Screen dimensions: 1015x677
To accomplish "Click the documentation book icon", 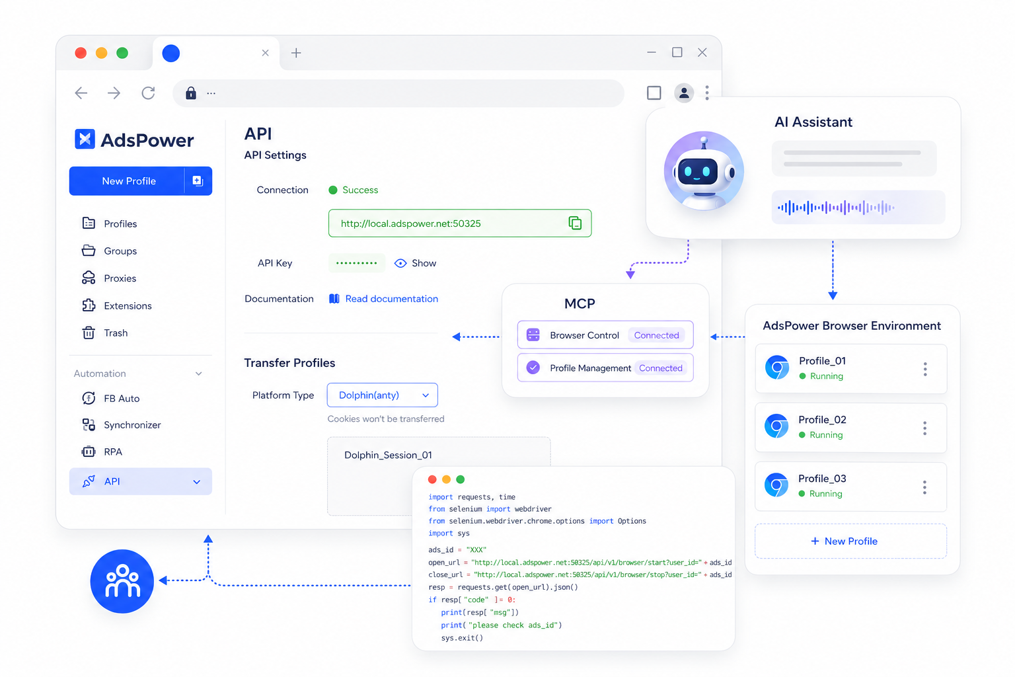I will point(334,299).
